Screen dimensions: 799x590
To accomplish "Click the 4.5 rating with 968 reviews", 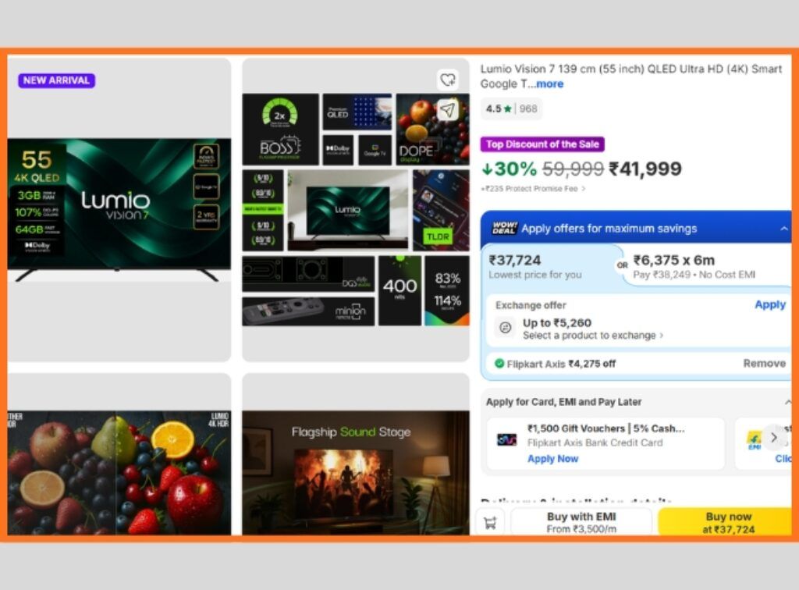I will click(x=511, y=108).
